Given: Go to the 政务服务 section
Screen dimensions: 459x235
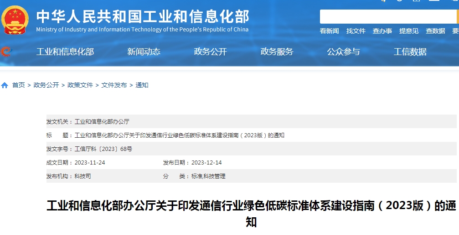Looking at the screenshot, I should (x=277, y=52).
